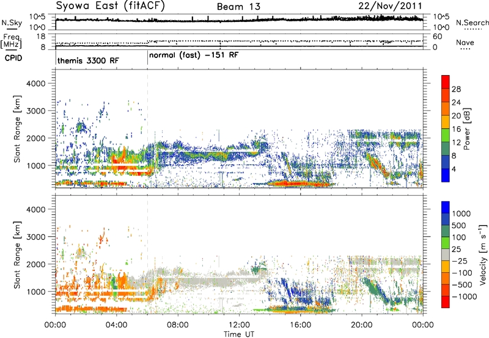Click the "08:00" time tick label
489x338 pixels.
click(x=178, y=325)
